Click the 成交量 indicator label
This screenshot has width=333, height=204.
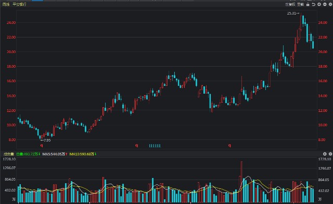pos(8,154)
